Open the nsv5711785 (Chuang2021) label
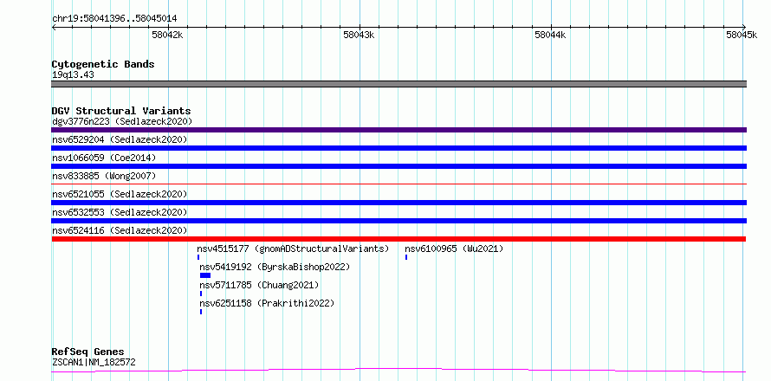Screen dimensions: 771x381 259,285
